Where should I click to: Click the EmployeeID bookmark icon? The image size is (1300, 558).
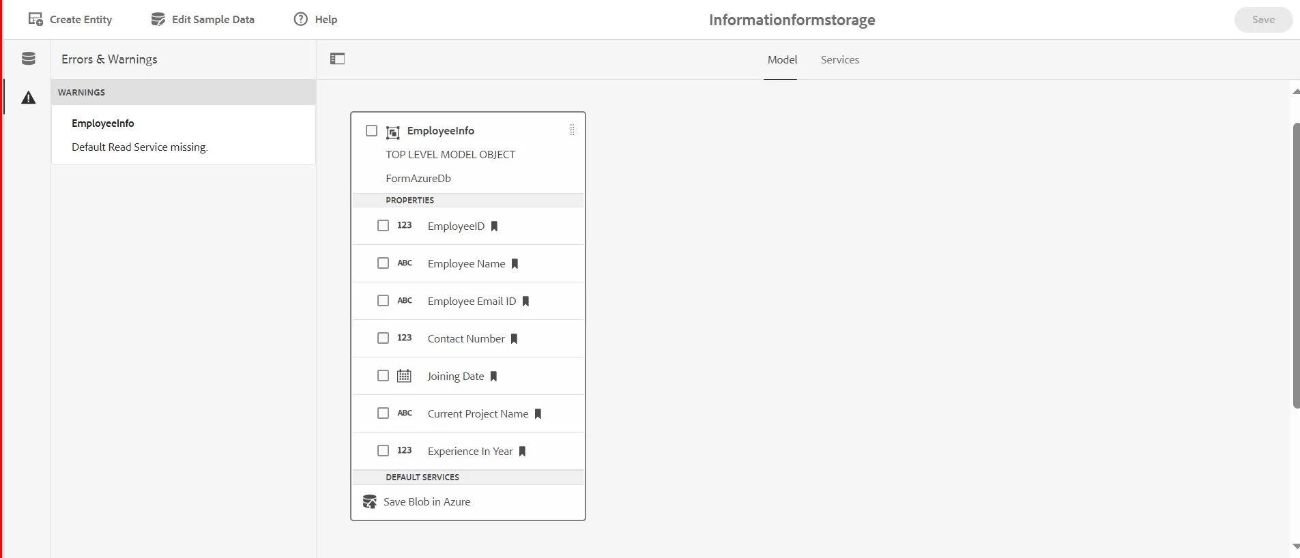(x=495, y=226)
